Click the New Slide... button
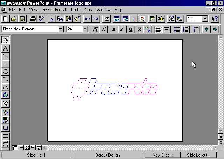This screenshot has height=159, width=224. tap(162, 155)
